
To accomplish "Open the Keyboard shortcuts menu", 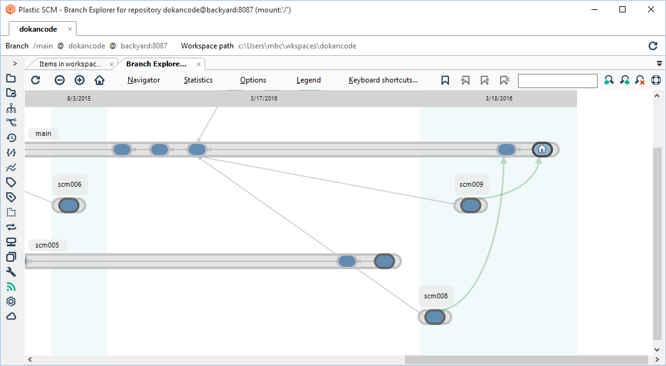I will point(384,80).
